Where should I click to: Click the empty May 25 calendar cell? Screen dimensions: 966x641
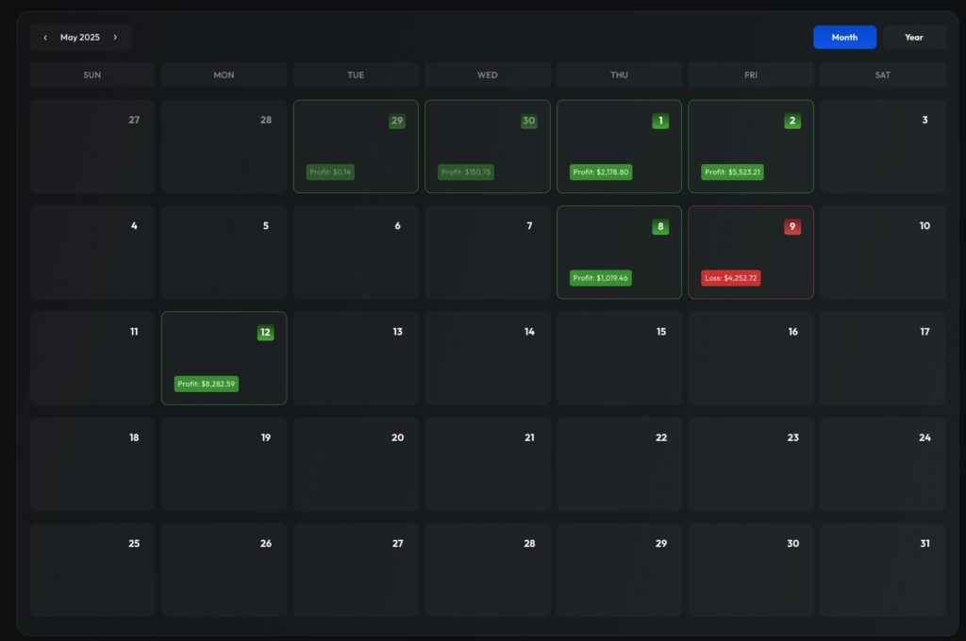click(92, 569)
